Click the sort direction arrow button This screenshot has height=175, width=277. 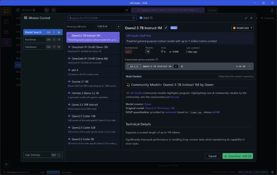(x=118, y=27)
